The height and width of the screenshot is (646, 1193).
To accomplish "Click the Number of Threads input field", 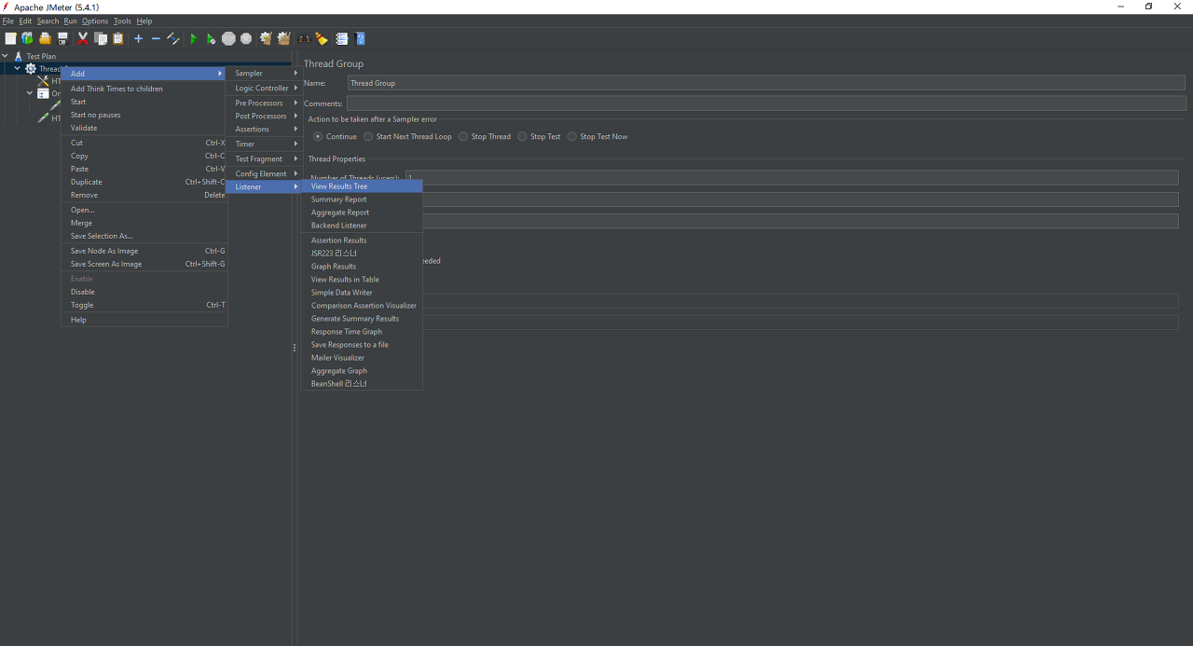I will tap(792, 177).
